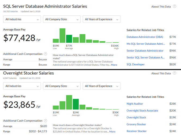Click help icon beside top About This Data
Screen dimensions: 181x135
tap(175, 6)
